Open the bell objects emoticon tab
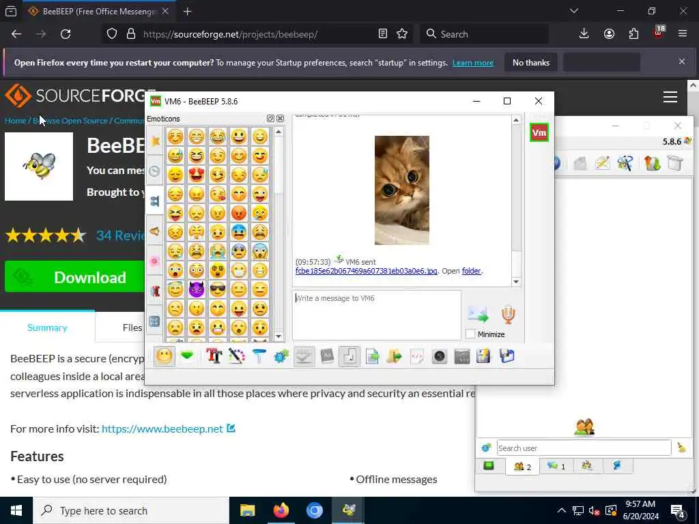The image size is (699, 524). [155, 231]
